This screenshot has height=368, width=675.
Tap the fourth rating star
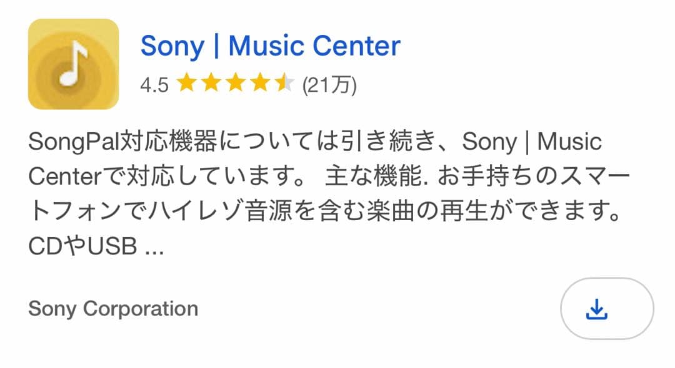click(x=259, y=84)
